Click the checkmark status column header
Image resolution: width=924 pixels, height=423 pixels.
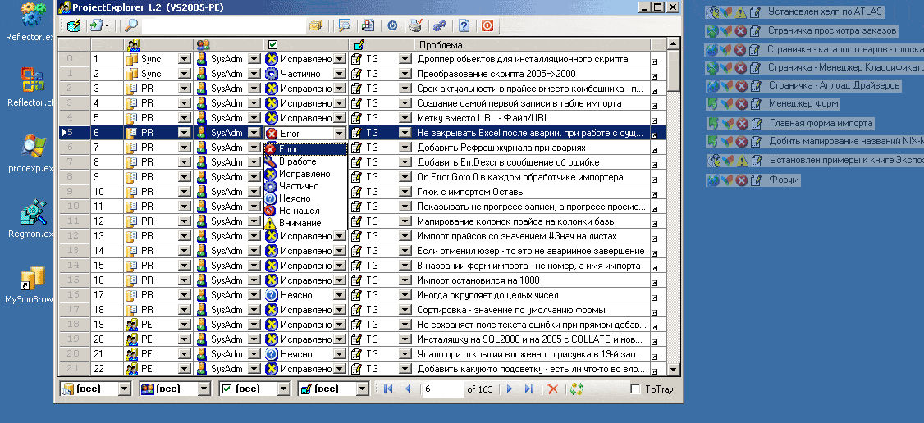tap(272, 45)
